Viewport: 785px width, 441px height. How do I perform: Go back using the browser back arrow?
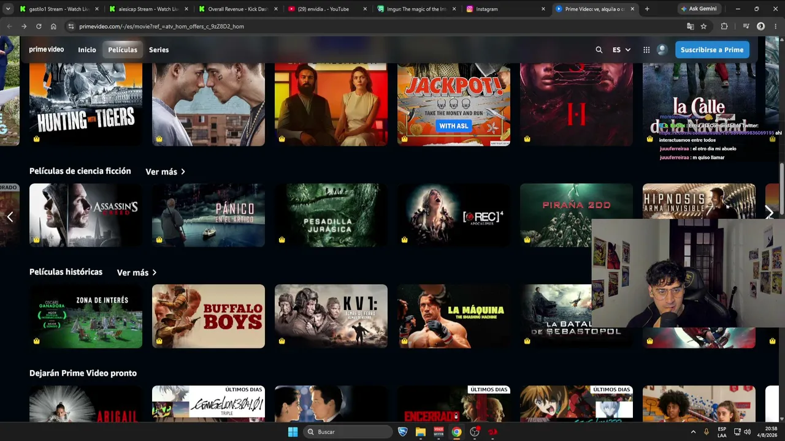pyautogui.click(x=9, y=26)
